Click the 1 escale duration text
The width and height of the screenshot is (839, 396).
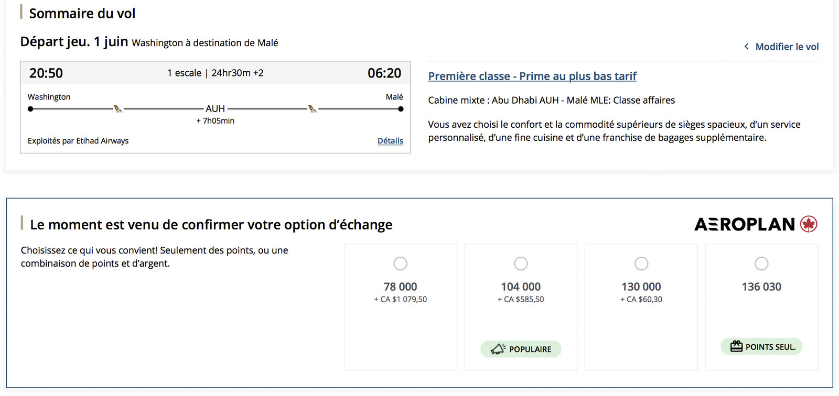(x=215, y=73)
